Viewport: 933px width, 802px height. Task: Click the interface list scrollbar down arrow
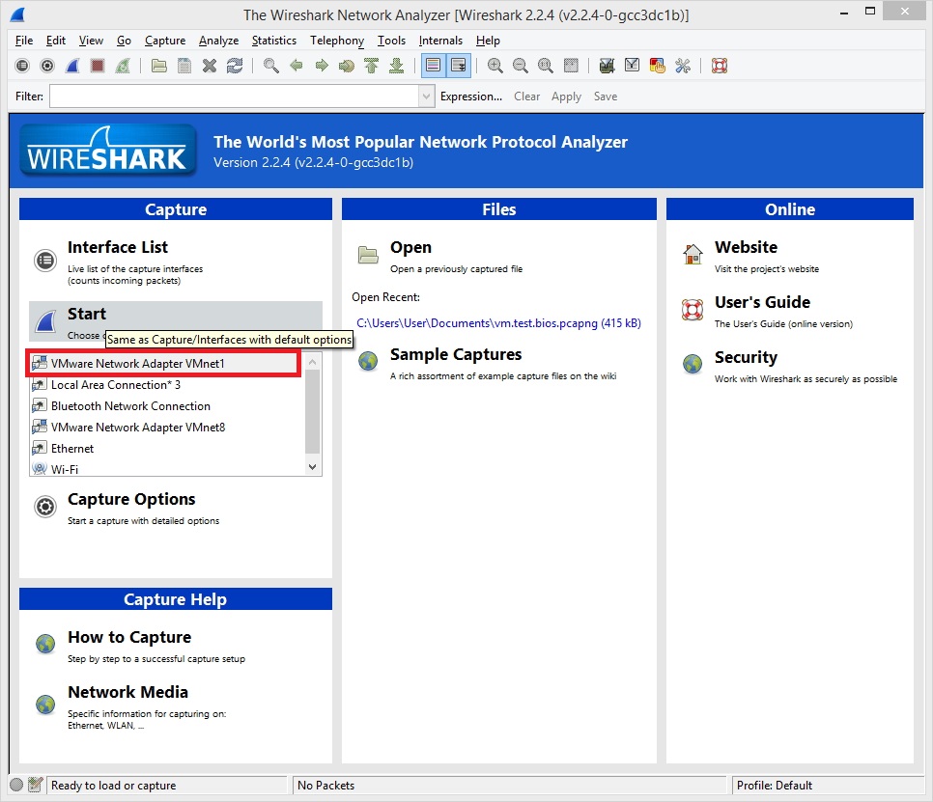coord(312,467)
